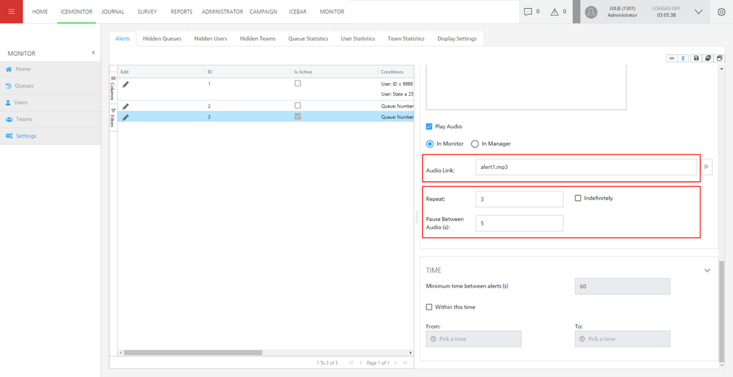This screenshot has height=377, width=733.
Task: Enable the Indefinitely checkbox
Action: pyautogui.click(x=578, y=198)
